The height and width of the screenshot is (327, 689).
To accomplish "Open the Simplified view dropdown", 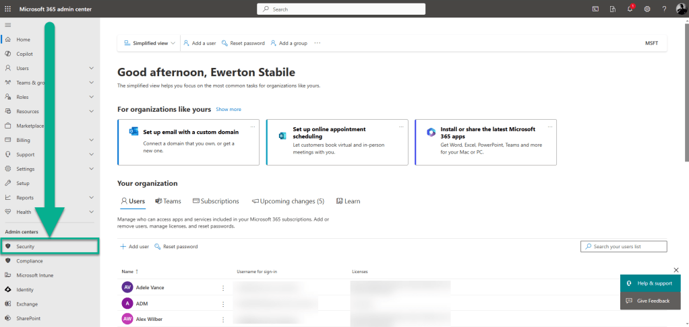I will click(150, 43).
